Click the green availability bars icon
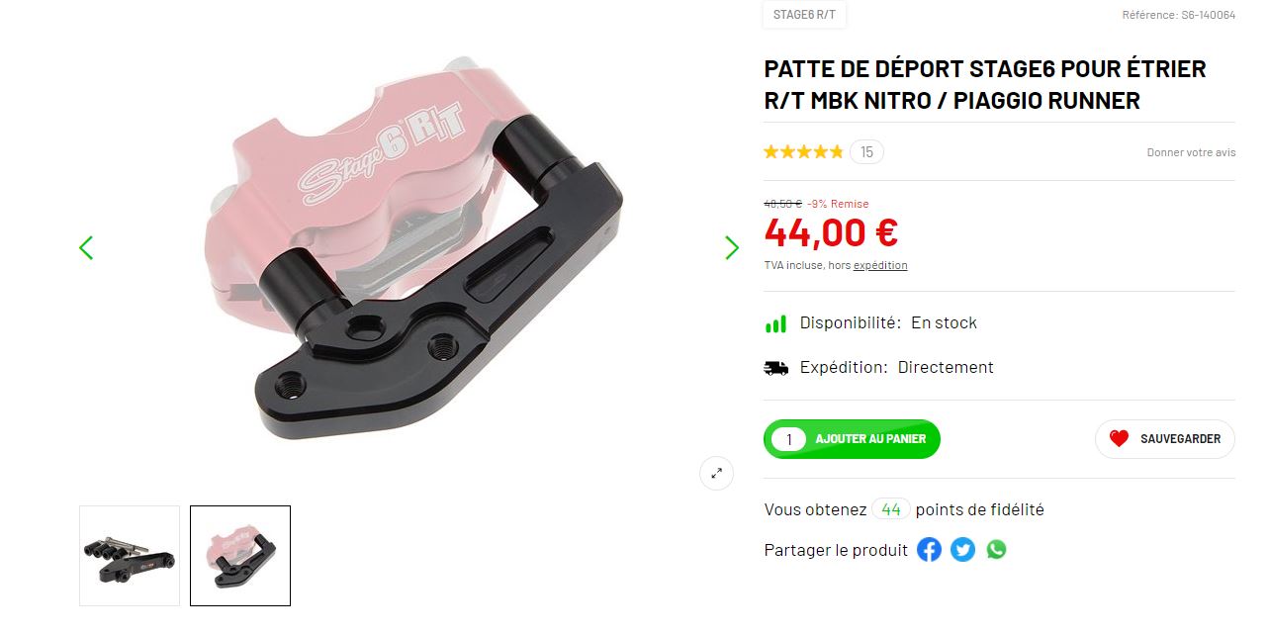This screenshot has height=634, width=1267. [x=775, y=323]
